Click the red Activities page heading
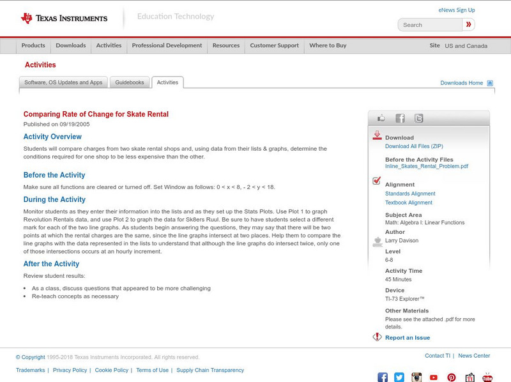 click(x=40, y=65)
